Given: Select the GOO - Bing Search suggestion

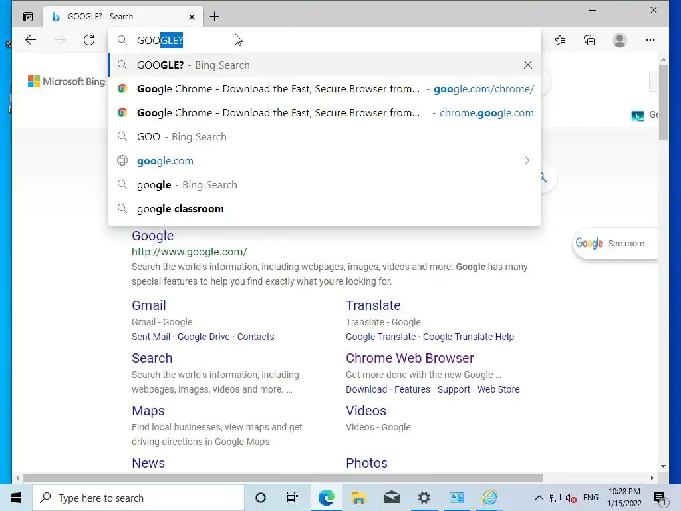Looking at the screenshot, I should tap(325, 136).
